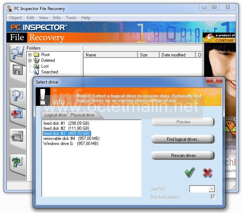The image size is (242, 213).
Task: Select the Searched folder label
Action: tap(50, 72)
